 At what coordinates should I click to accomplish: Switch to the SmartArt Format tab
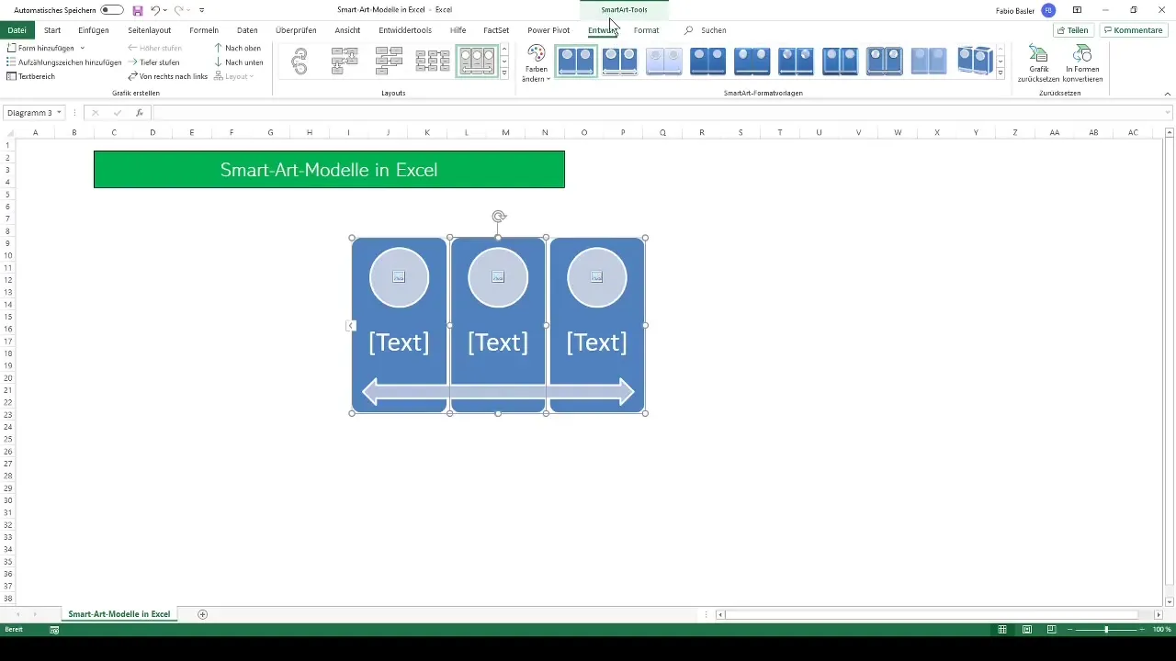[x=646, y=30]
